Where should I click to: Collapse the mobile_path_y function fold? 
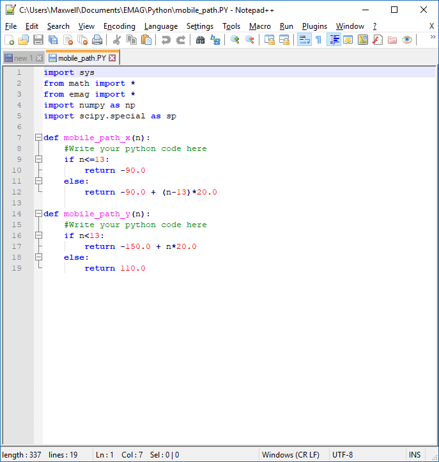coord(38,214)
